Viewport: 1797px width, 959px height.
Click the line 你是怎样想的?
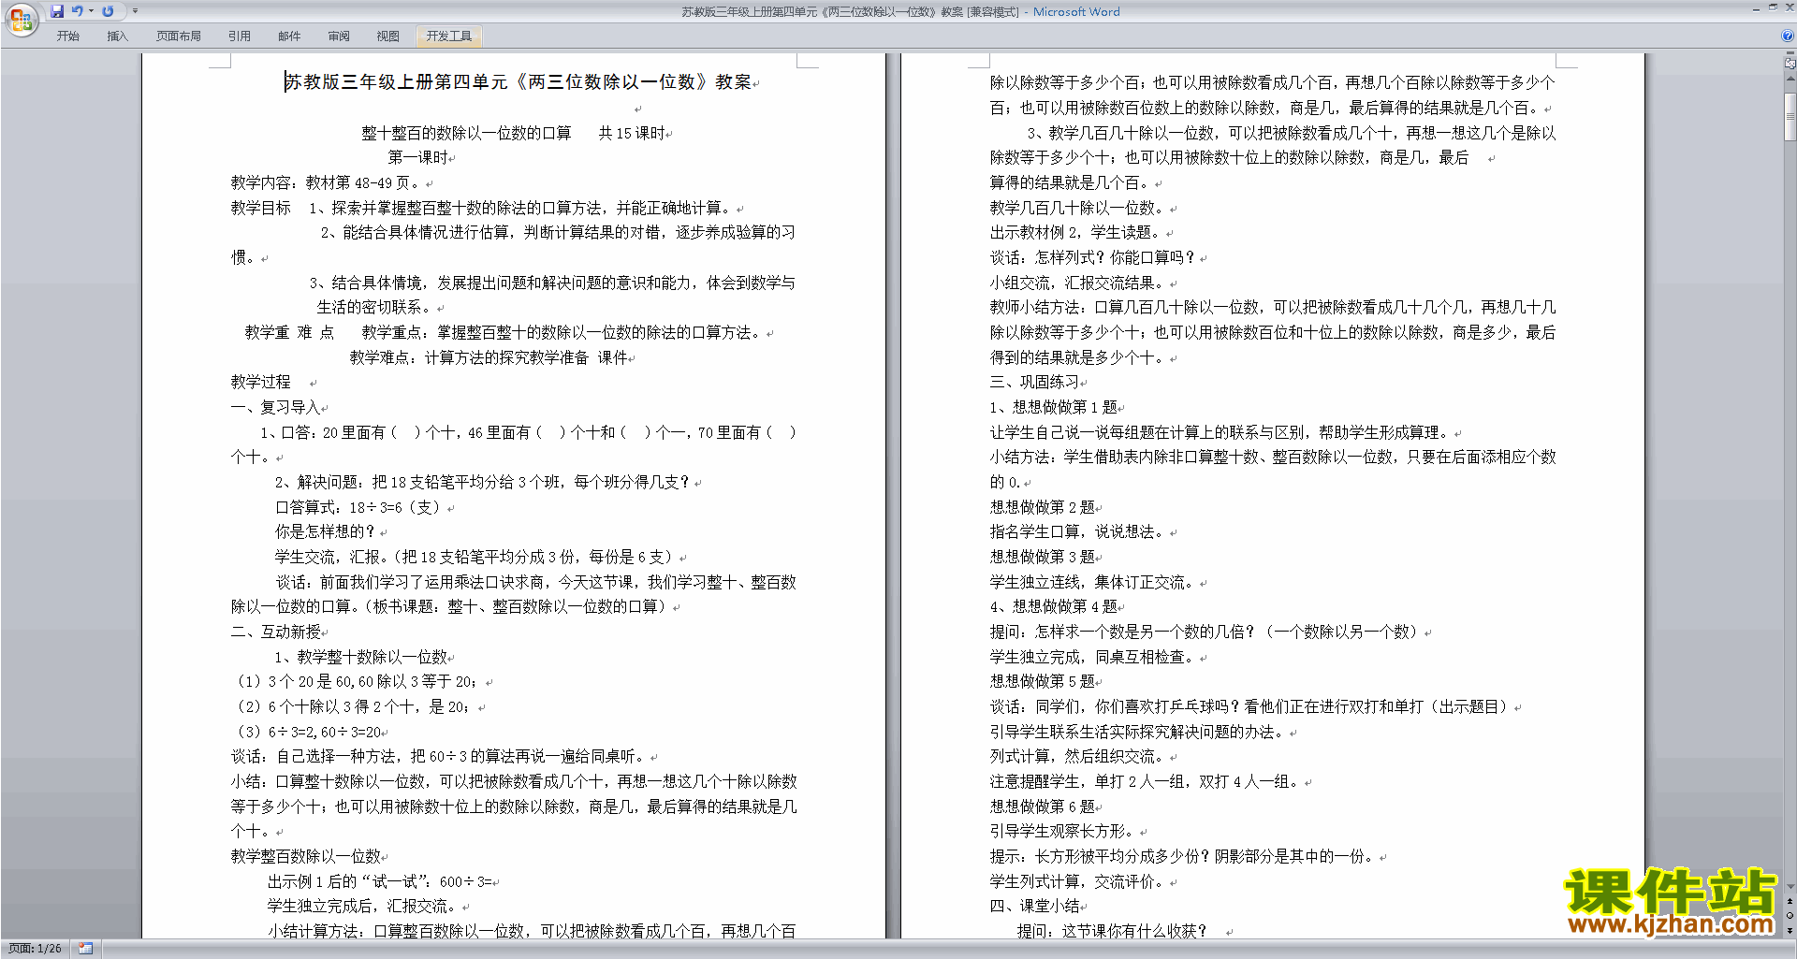[x=326, y=532]
